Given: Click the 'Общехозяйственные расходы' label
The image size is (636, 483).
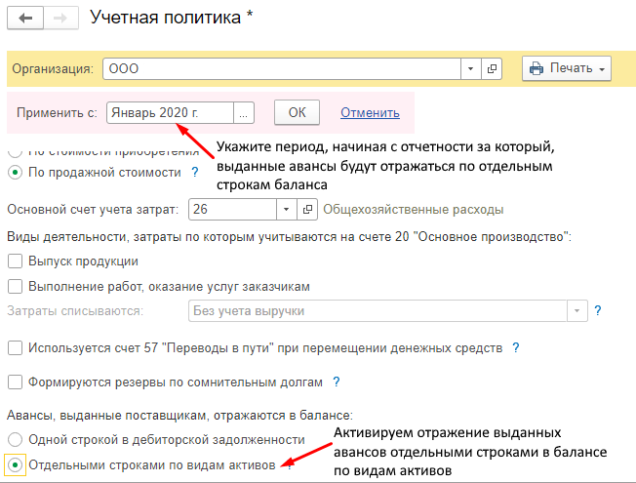Looking at the screenshot, I should pyautogui.click(x=414, y=210).
